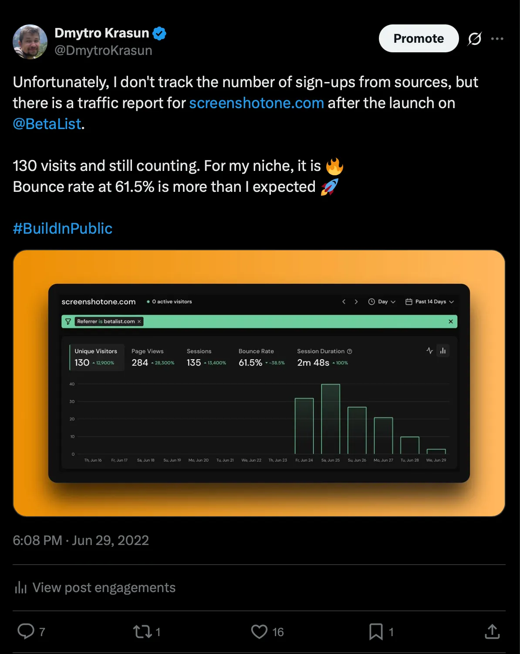Screen dimensions: 520x654
Task: Click the next period arrow
Action: pos(356,301)
